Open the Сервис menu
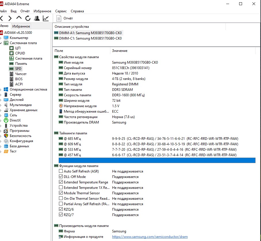The height and width of the screenshot is (241, 261). [x=61, y=11]
